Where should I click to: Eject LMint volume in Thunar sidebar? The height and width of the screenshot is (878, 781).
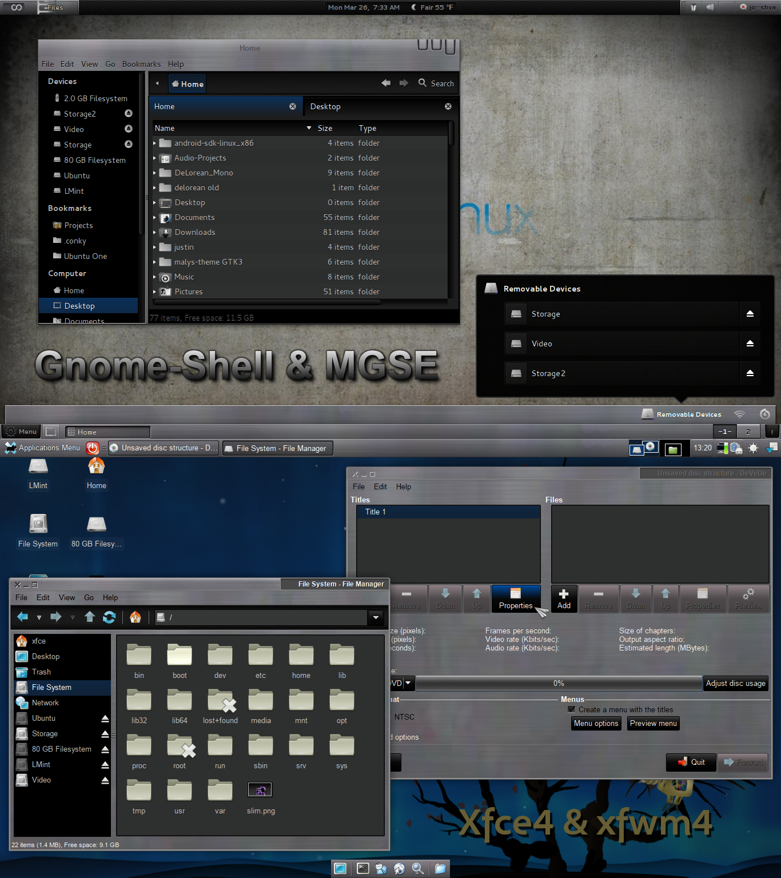tap(105, 765)
